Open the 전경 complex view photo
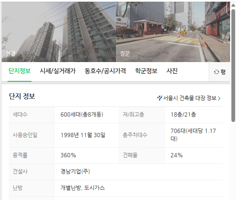This screenshot has height=200, width=236. tap(59, 32)
